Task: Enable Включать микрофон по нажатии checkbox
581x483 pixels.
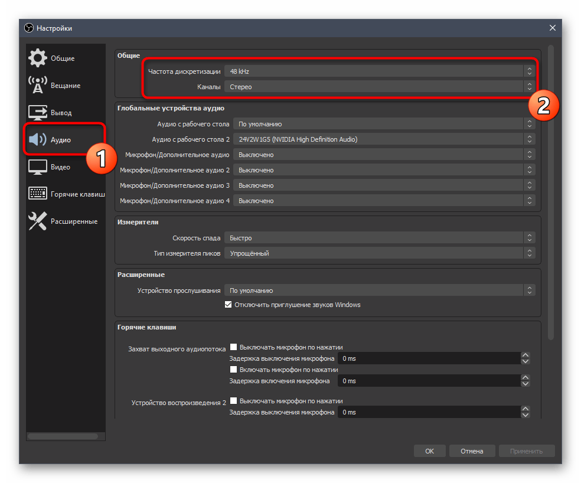Action: (234, 369)
